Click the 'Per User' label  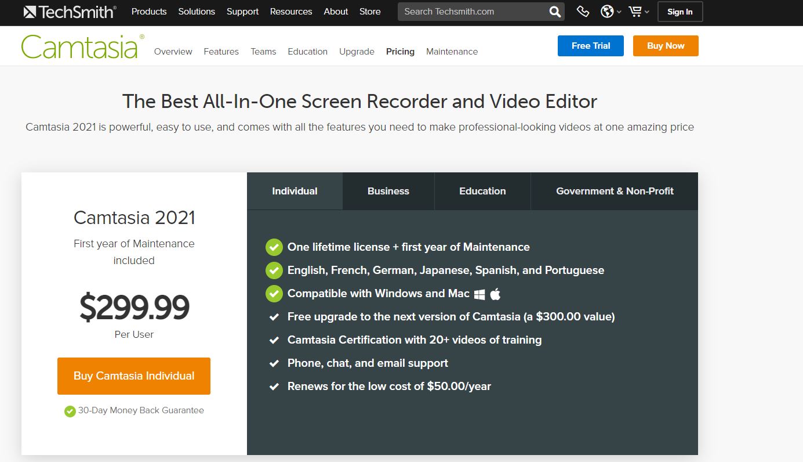click(x=134, y=334)
